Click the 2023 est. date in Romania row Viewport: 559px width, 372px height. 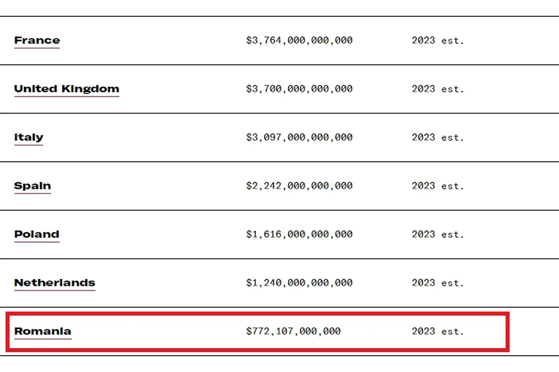click(x=438, y=331)
